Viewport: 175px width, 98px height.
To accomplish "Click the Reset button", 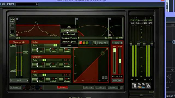I will [x=113, y=87].
